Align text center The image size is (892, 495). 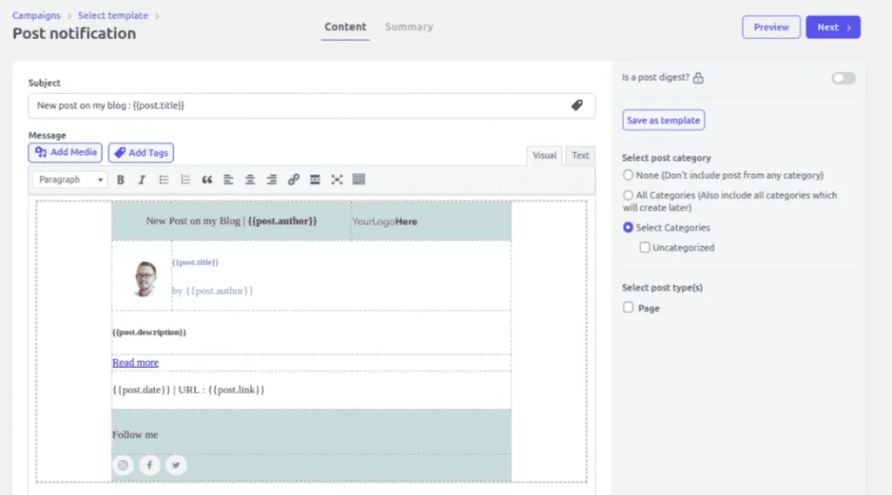(x=250, y=179)
